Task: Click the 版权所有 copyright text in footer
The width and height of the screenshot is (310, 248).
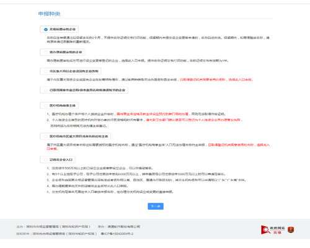Action: [56, 234]
